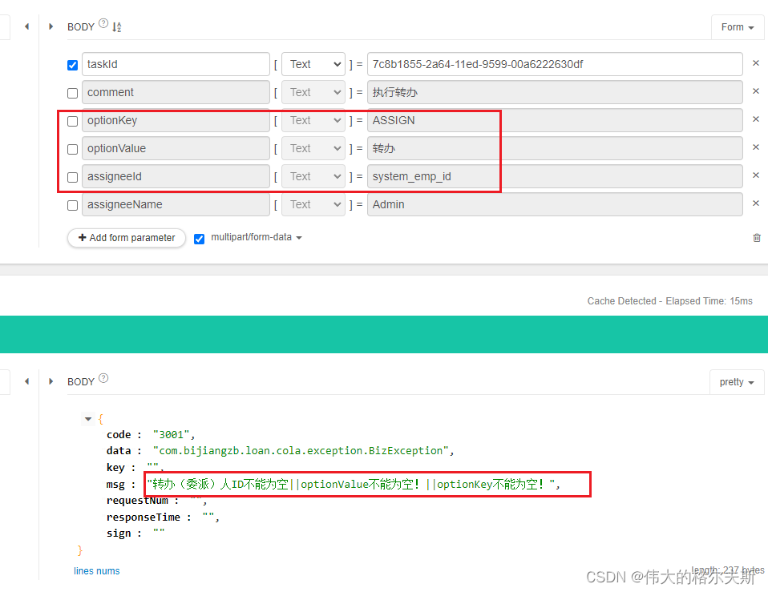
Task: Remove the optionKey row with the x icon
Action: 755,120
